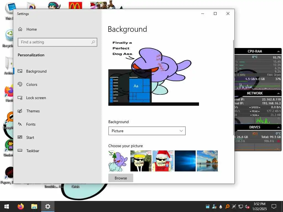Click the external IP 23.162.8.118 value
The height and width of the screenshot is (212, 283).
(271, 99)
